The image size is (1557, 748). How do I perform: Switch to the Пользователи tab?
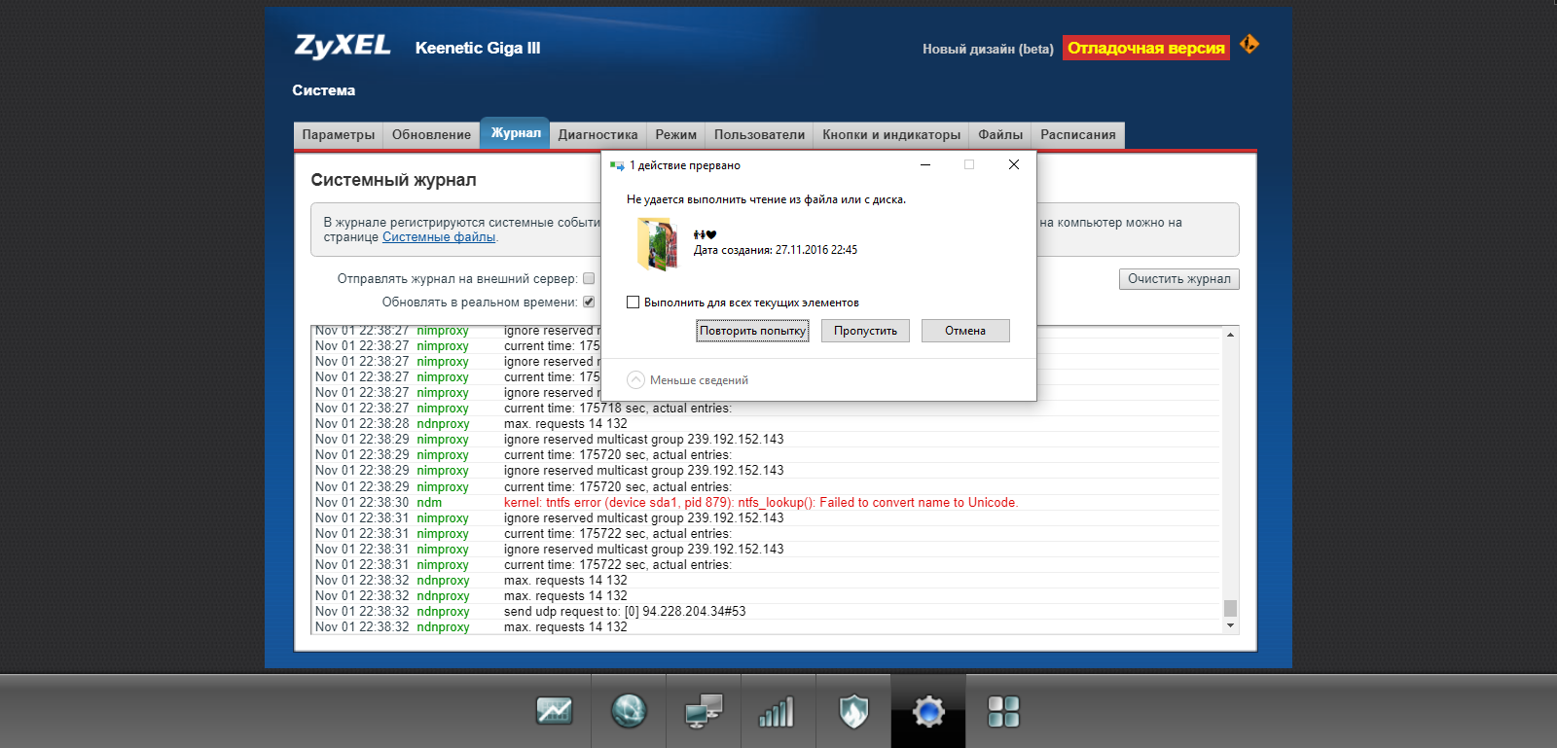click(759, 135)
